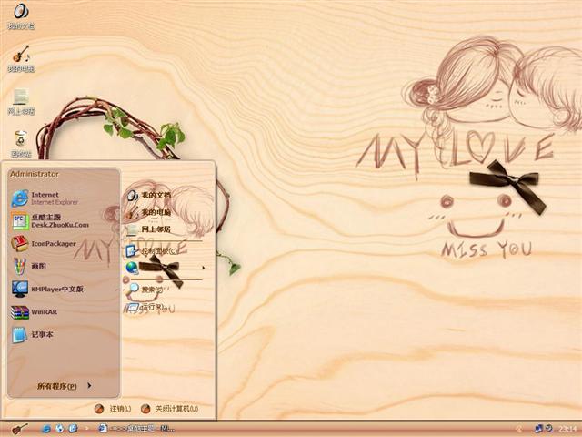
Task: Launch Internet Explorer from quick launch bar
Action: [46, 429]
